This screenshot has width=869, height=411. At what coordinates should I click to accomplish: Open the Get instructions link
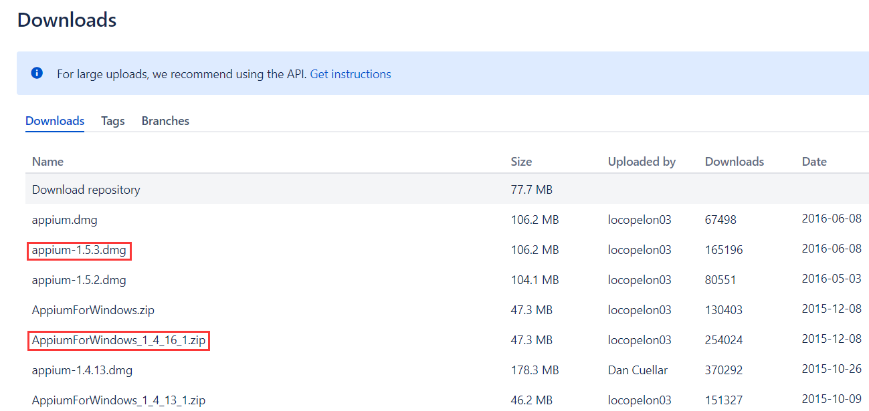(x=351, y=74)
